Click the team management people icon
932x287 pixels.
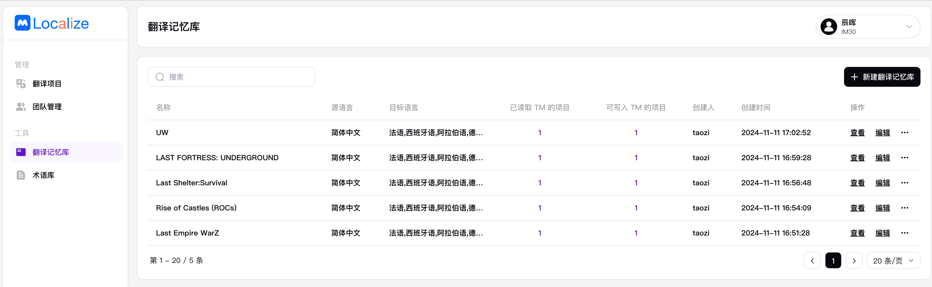(x=21, y=107)
